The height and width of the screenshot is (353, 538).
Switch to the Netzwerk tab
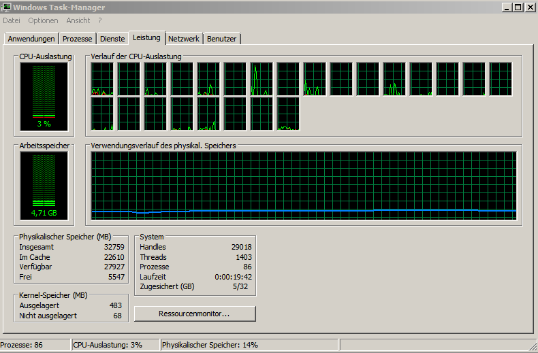184,39
